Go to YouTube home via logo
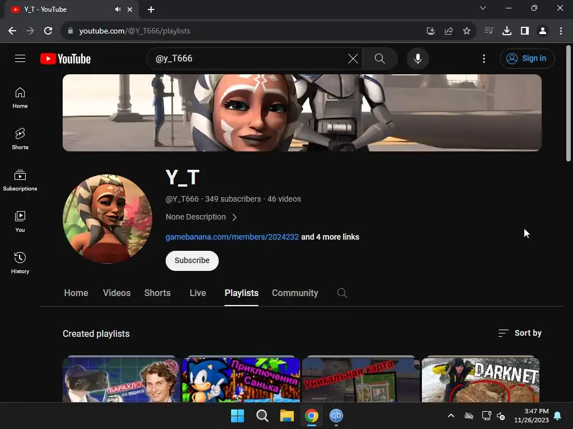573x429 pixels. [65, 59]
